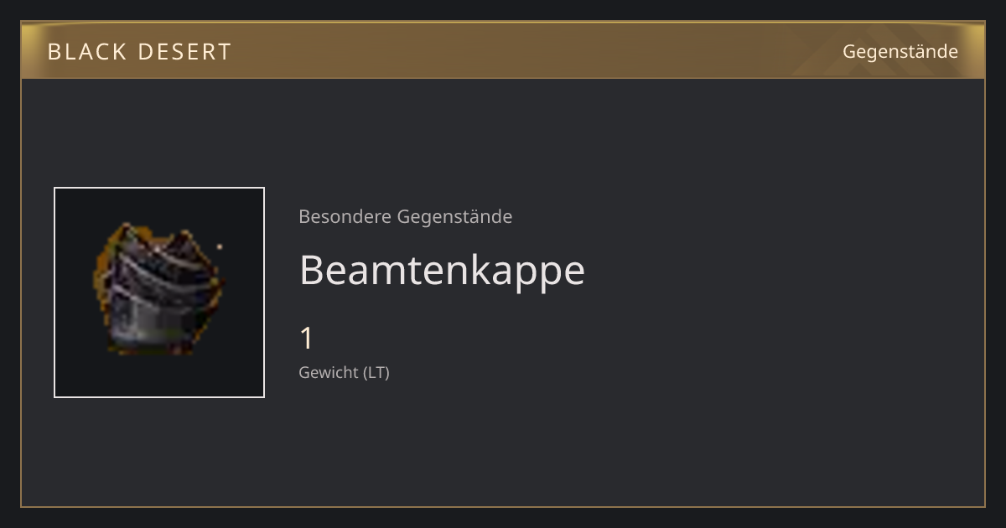Click the small golden sparkle beside the cap
1006x528 pixels.
click(x=220, y=246)
